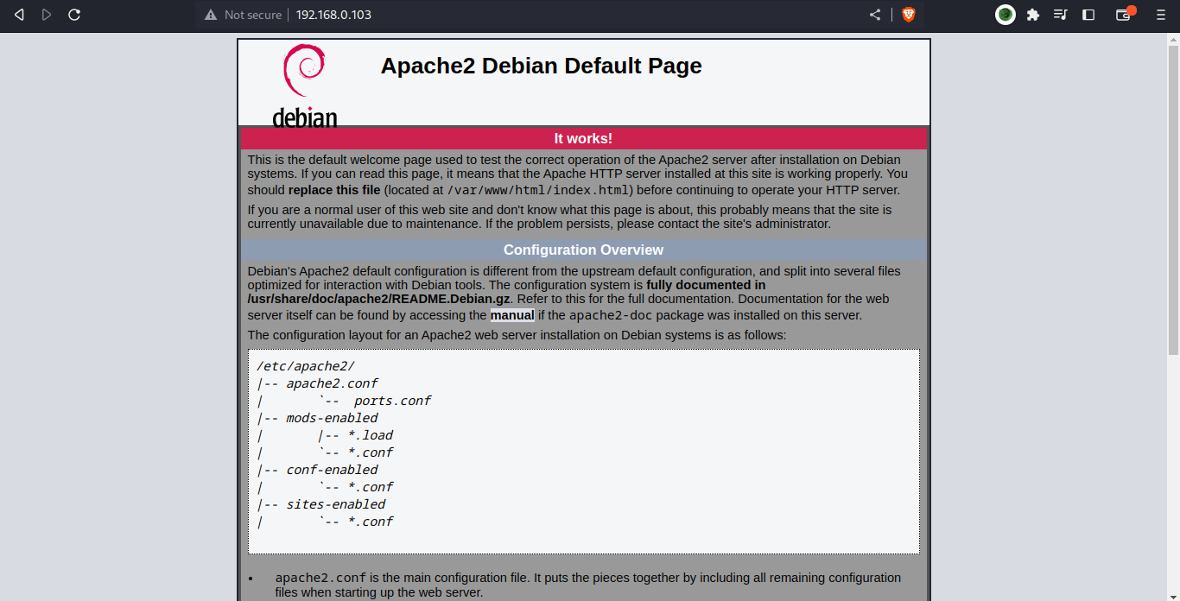Screen dimensions: 1180x601
Task: Go forward with the forward arrow
Action: pos(47,15)
